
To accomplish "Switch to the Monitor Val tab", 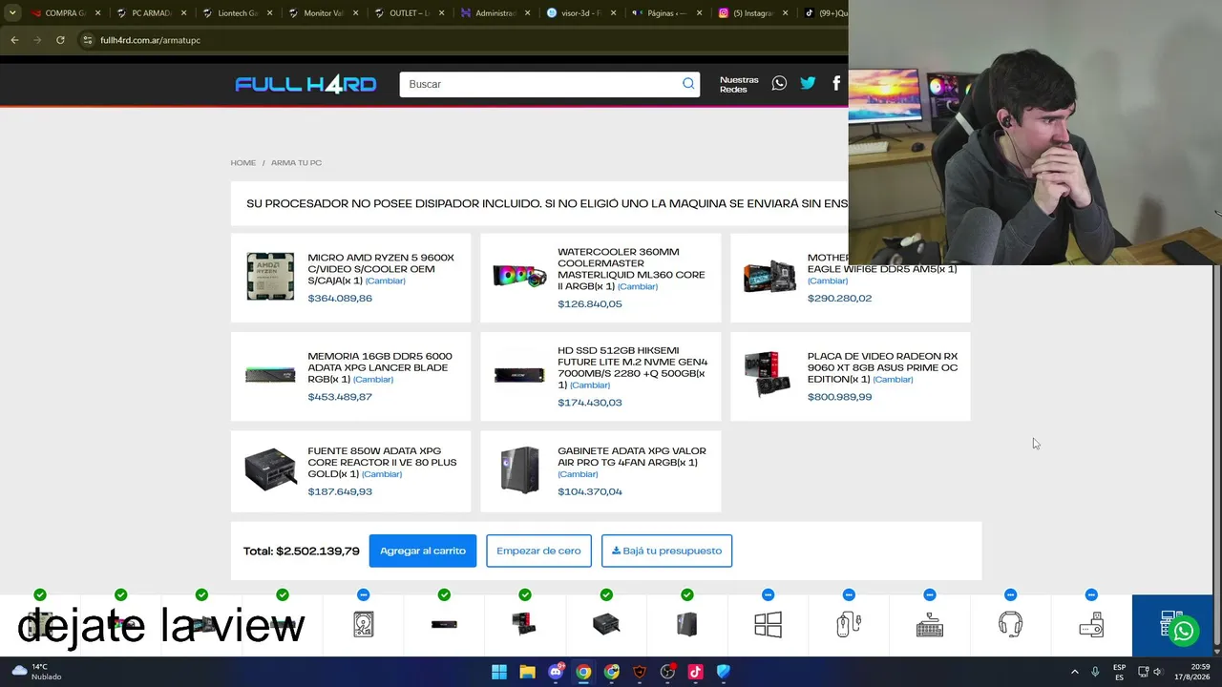I will (323, 13).
